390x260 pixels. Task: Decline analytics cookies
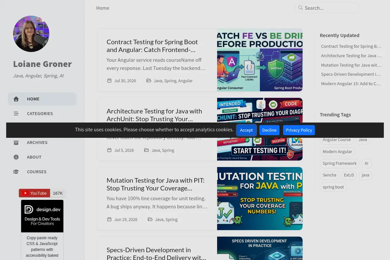point(269,130)
